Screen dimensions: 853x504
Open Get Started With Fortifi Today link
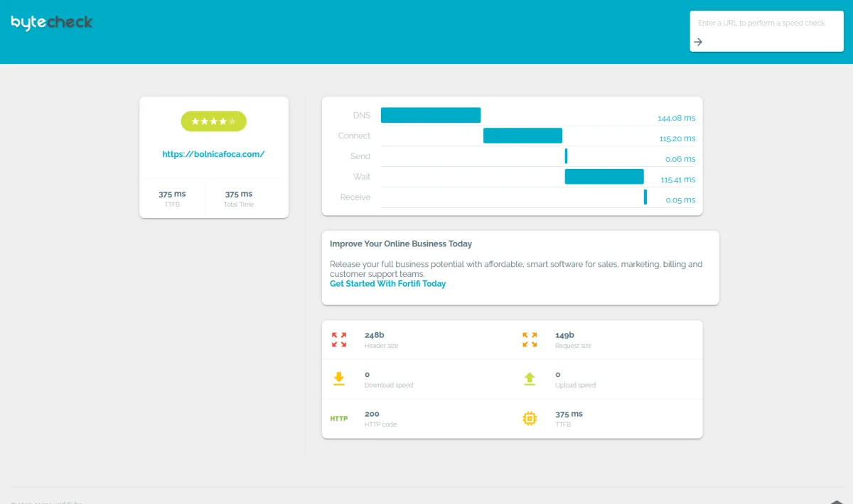tap(387, 283)
